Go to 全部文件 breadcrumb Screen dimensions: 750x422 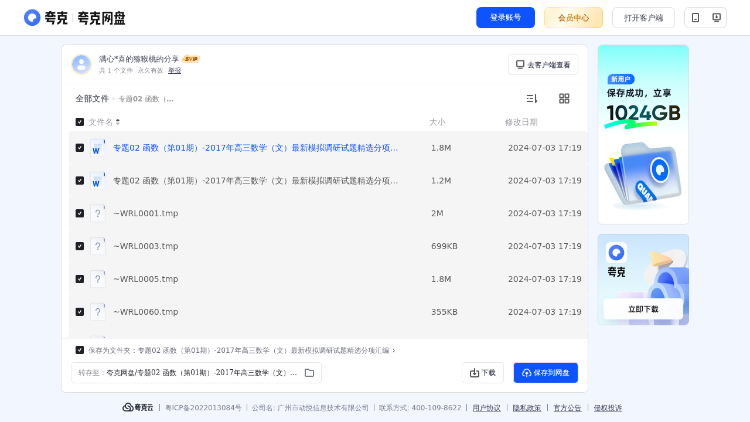pyautogui.click(x=92, y=98)
